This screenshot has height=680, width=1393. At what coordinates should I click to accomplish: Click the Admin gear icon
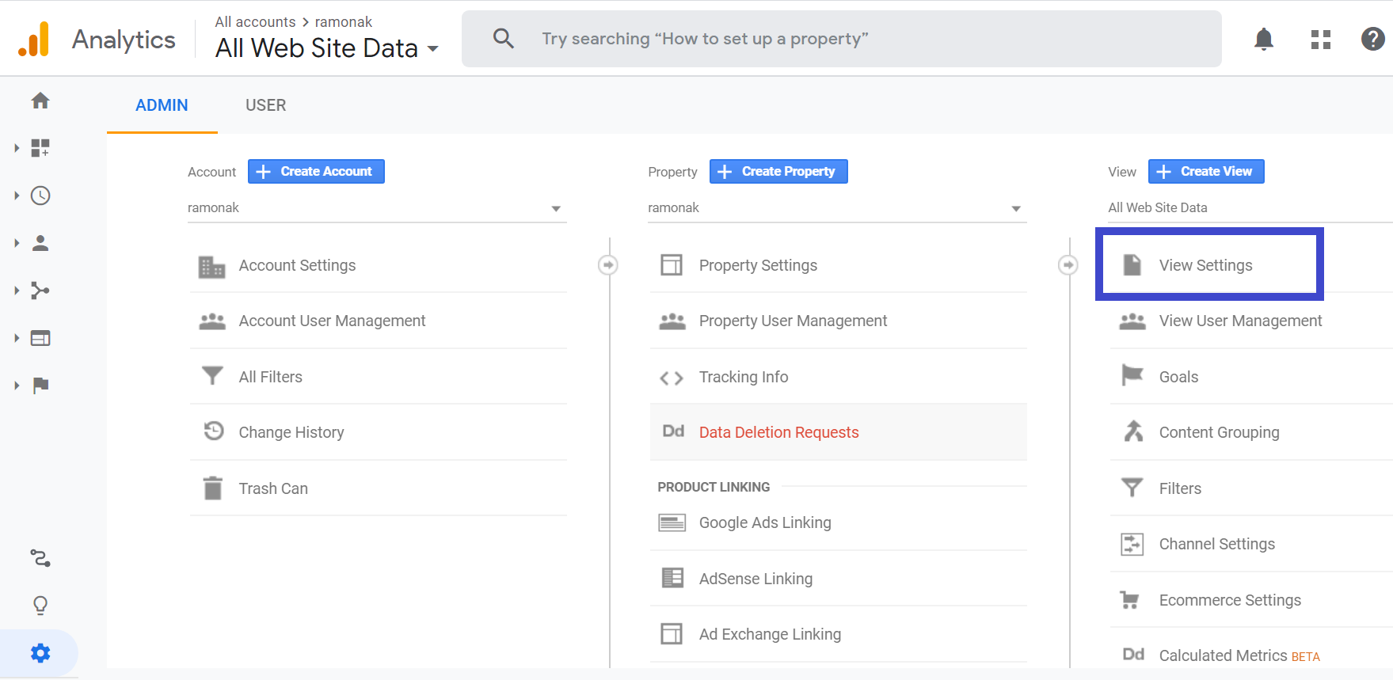(40, 653)
